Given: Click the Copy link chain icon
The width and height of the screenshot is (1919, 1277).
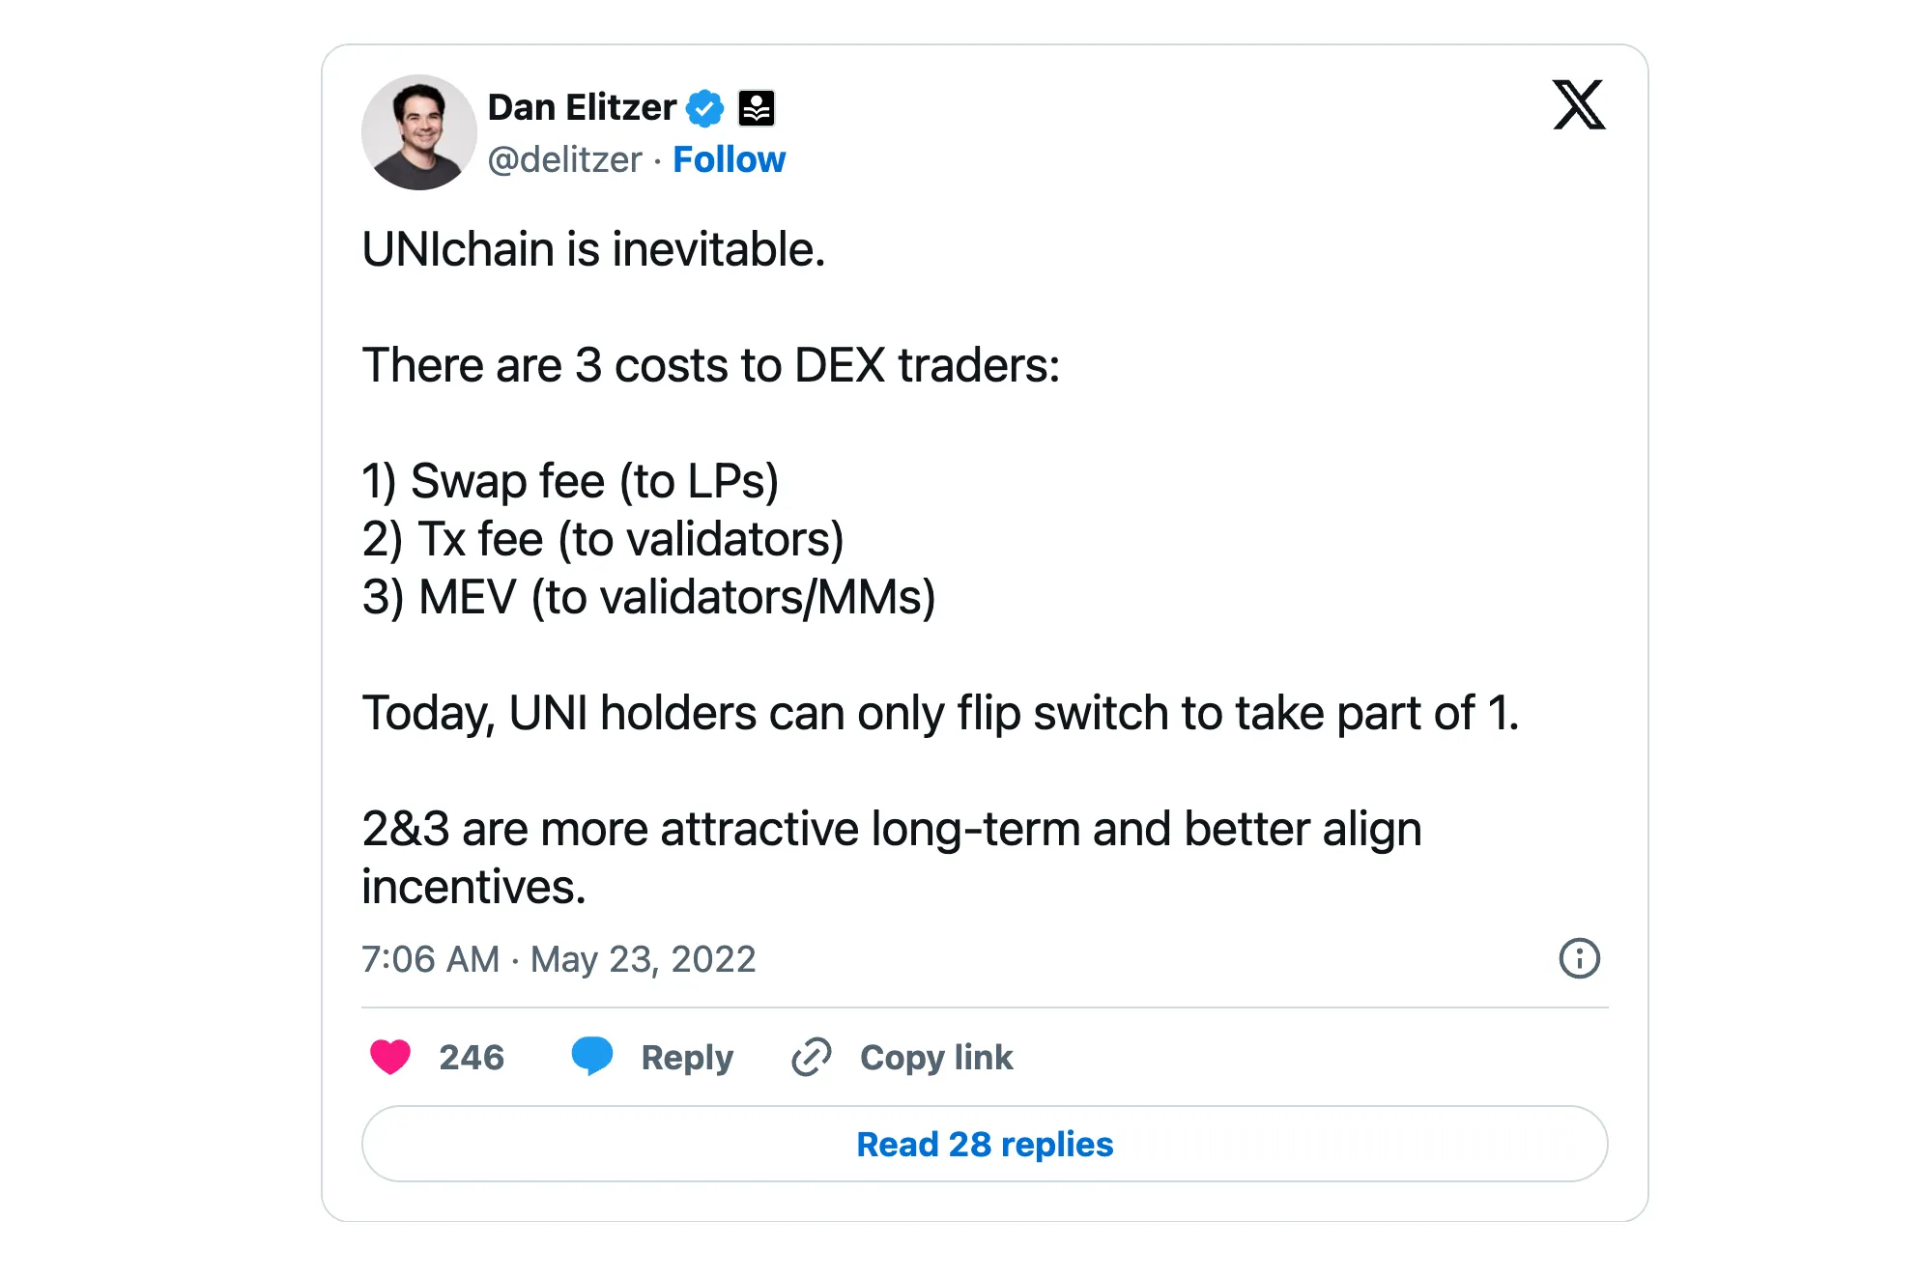Looking at the screenshot, I should pyautogui.click(x=812, y=1057).
